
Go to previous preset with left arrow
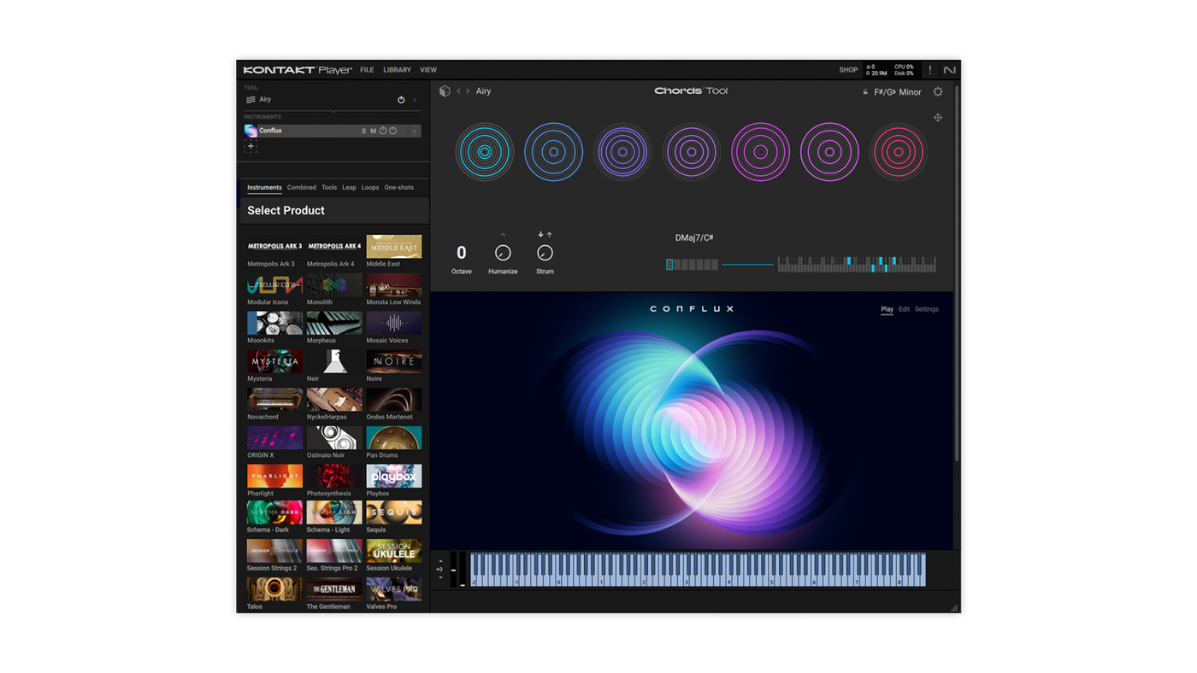(x=458, y=91)
